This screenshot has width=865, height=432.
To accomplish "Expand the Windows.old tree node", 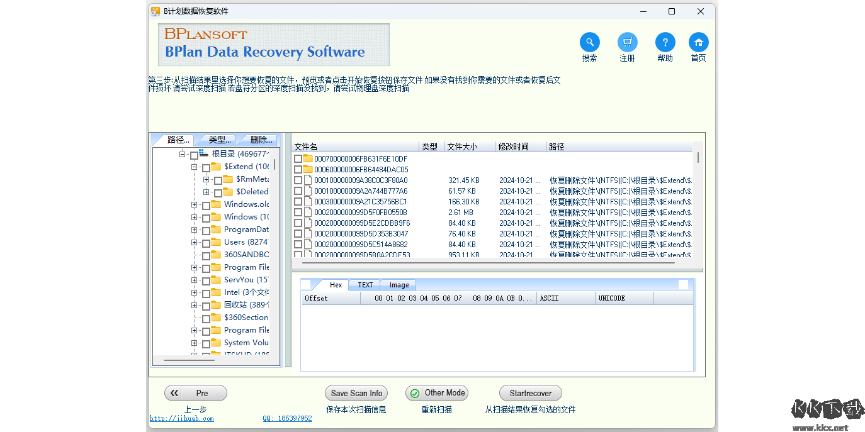I will (x=194, y=204).
